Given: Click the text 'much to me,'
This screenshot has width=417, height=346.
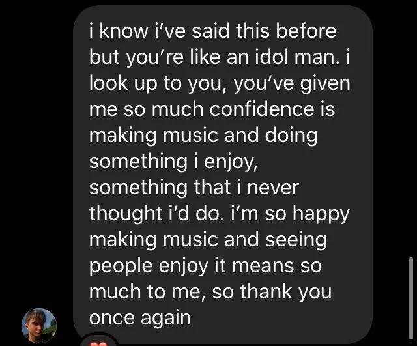Looking at the screenshot, I should tap(148, 292).
